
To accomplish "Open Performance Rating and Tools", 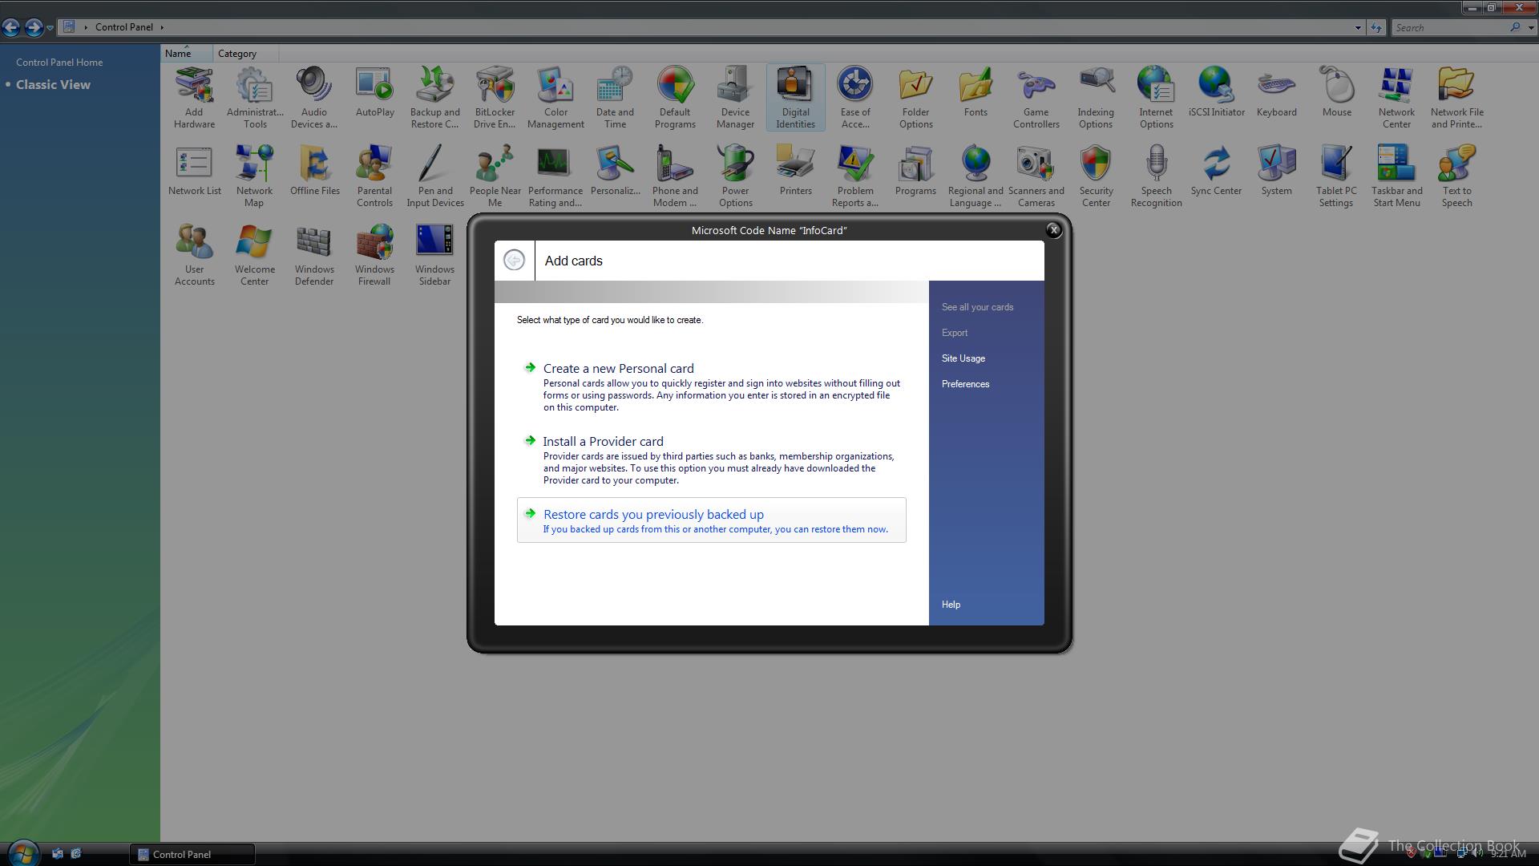I will [x=555, y=176].
